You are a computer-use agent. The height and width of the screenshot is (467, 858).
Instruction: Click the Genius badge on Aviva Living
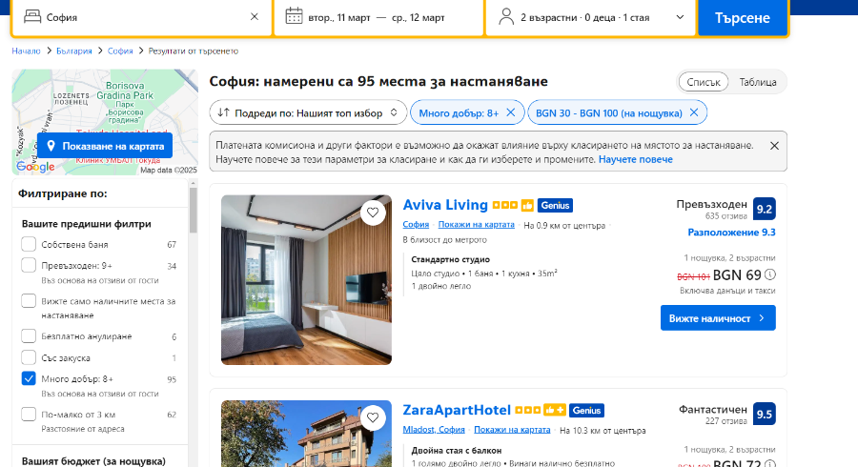coord(555,206)
